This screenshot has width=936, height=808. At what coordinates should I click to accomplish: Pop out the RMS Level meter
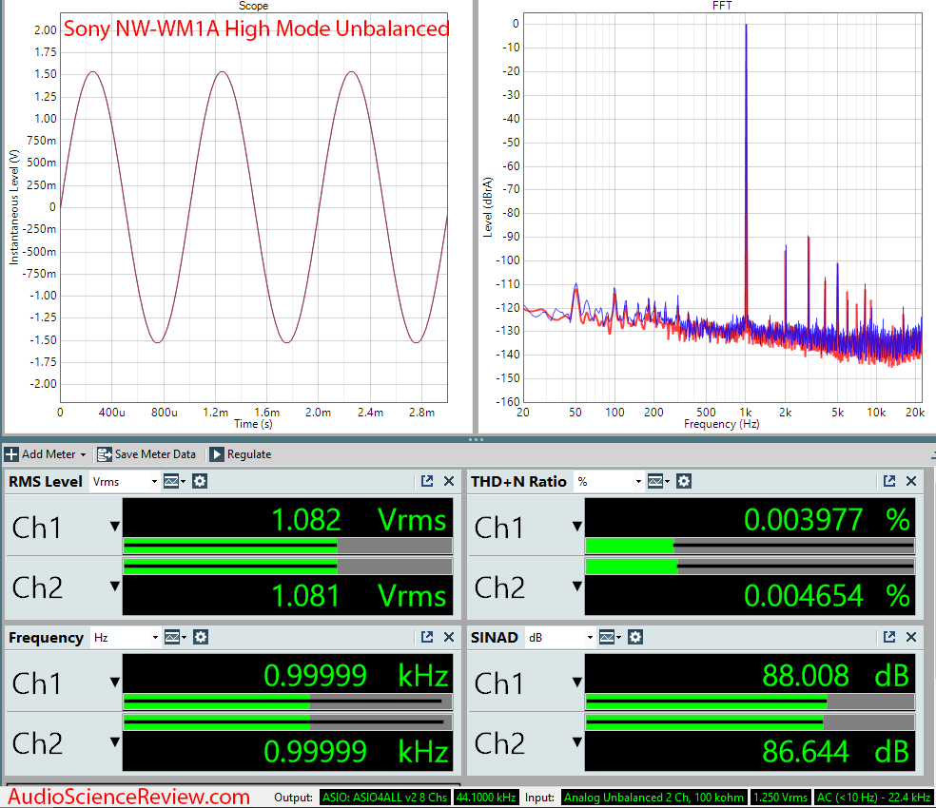point(427,481)
